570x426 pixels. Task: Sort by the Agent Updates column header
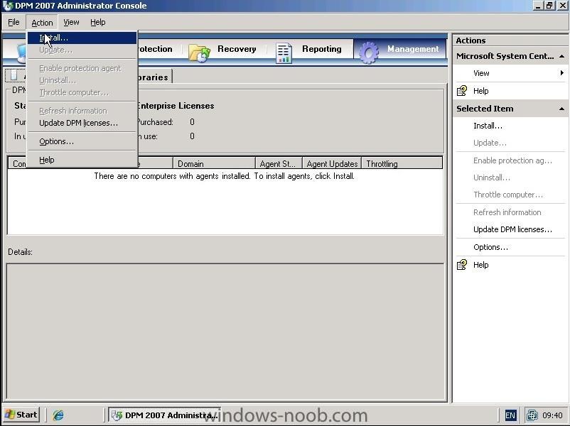click(332, 164)
